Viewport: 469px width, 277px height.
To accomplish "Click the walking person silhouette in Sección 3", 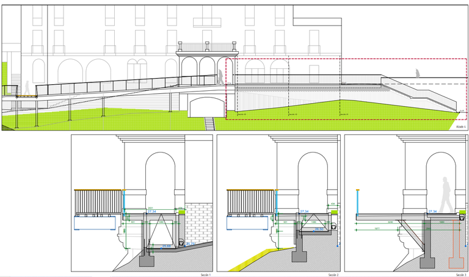I will 446,195.
